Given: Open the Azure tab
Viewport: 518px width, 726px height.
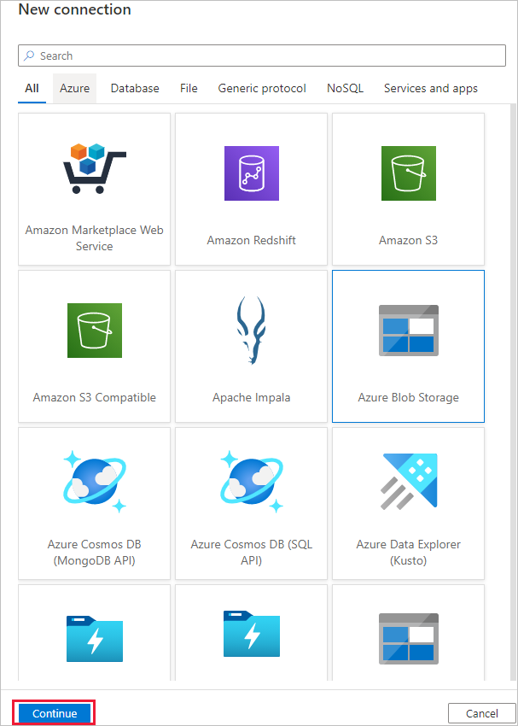Looking at the screenshot, I should [x=74, y=88].
